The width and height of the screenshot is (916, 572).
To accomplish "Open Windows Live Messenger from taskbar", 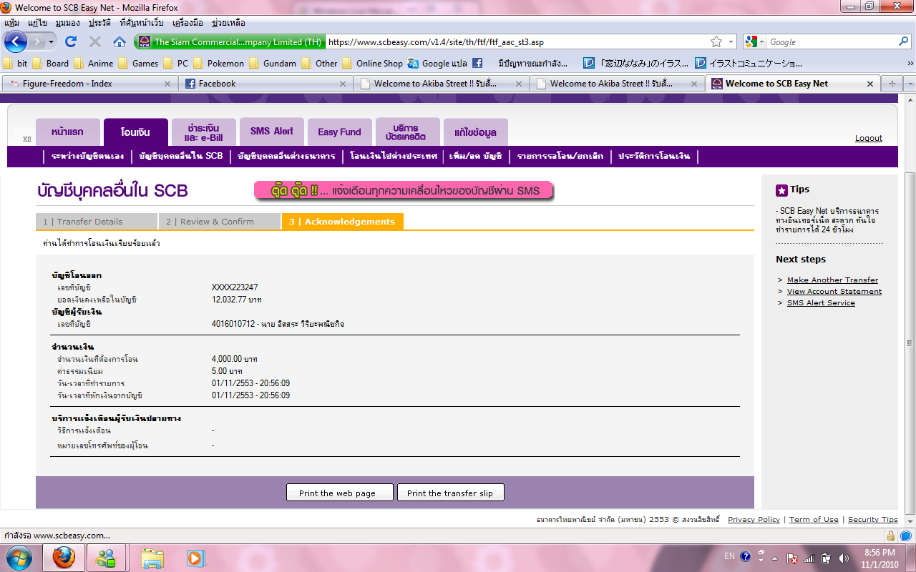I will click(x=107, y=557).
